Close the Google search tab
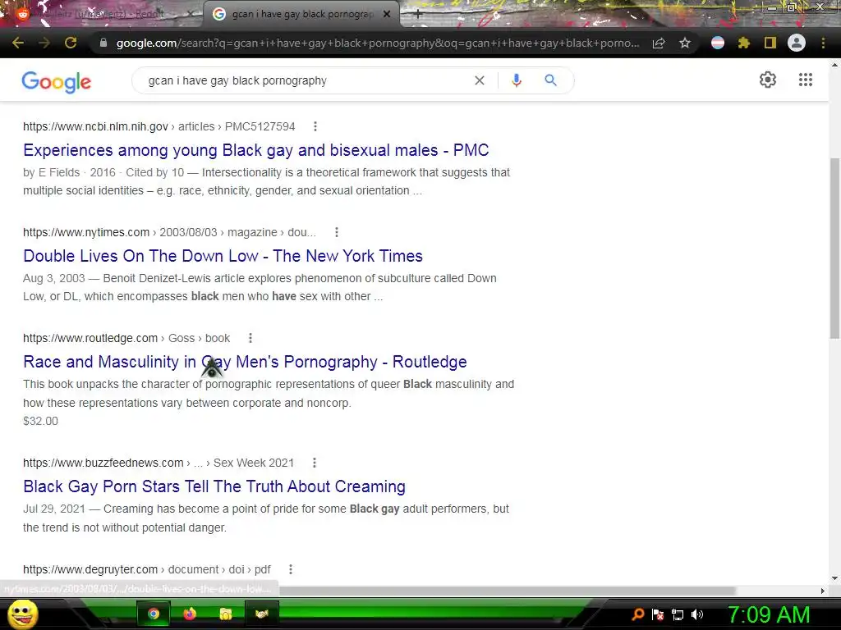 pyautogui.click(x=387, y=15)
